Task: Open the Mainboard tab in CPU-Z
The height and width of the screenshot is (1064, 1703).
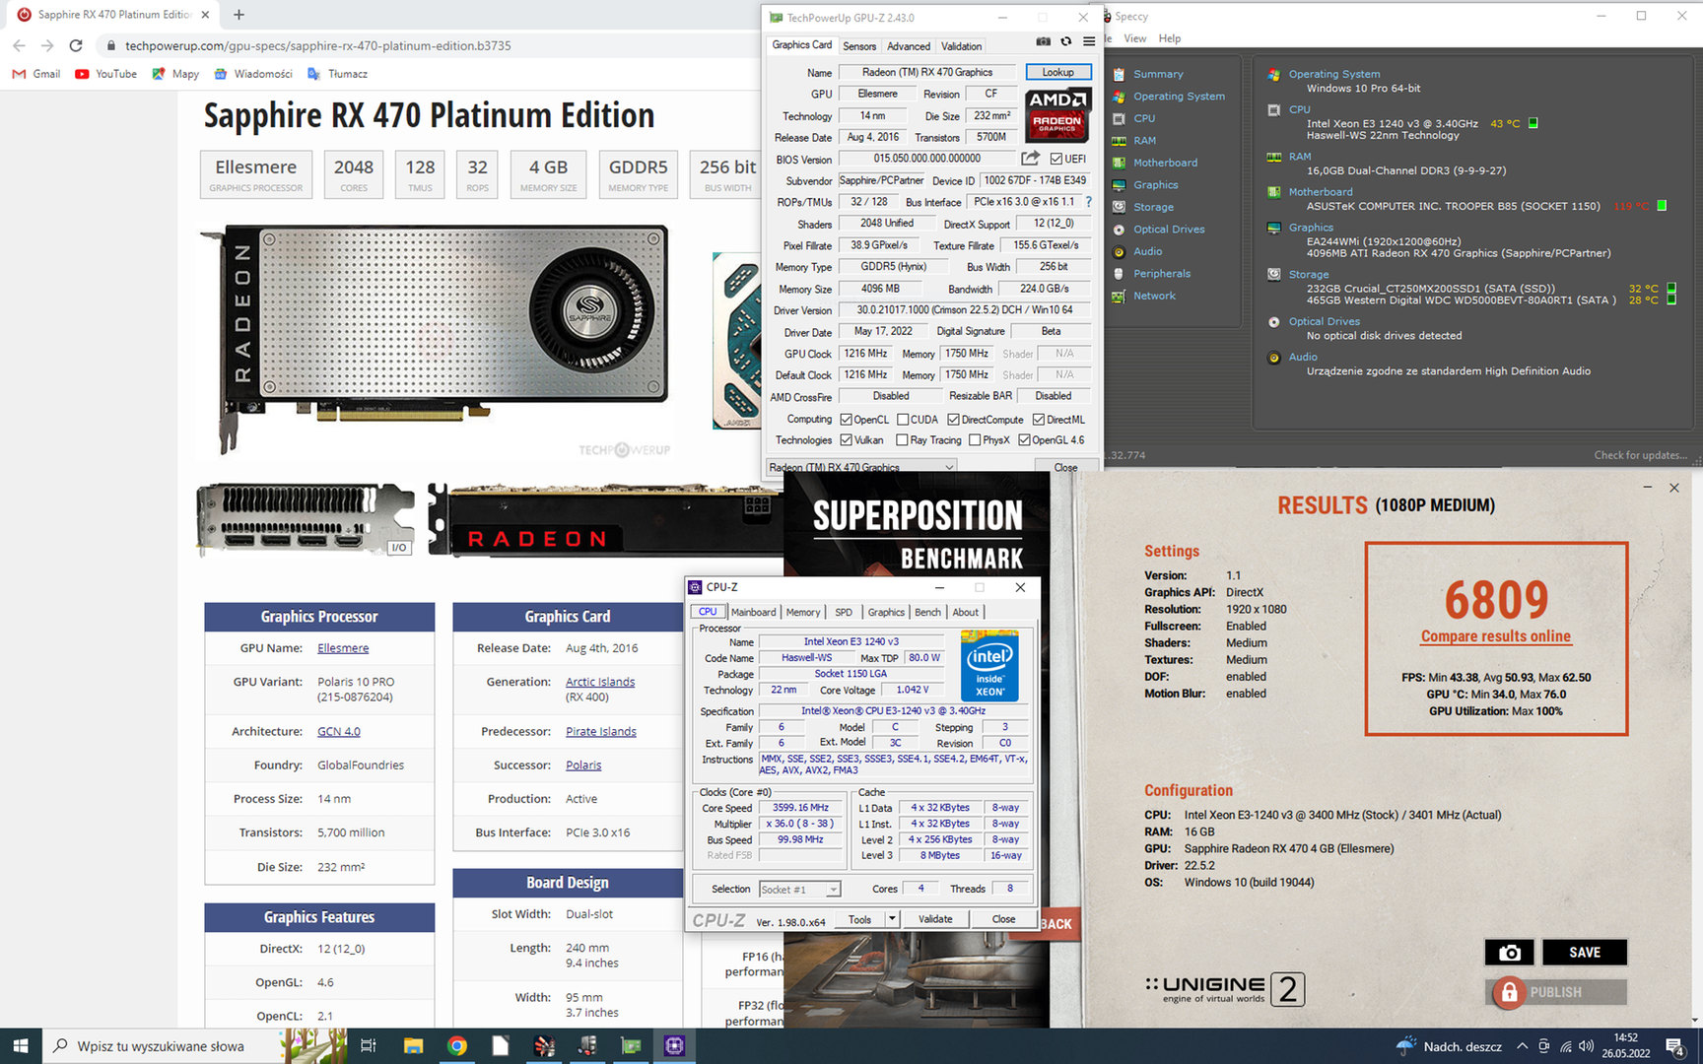Action: (x=753, y=612)
